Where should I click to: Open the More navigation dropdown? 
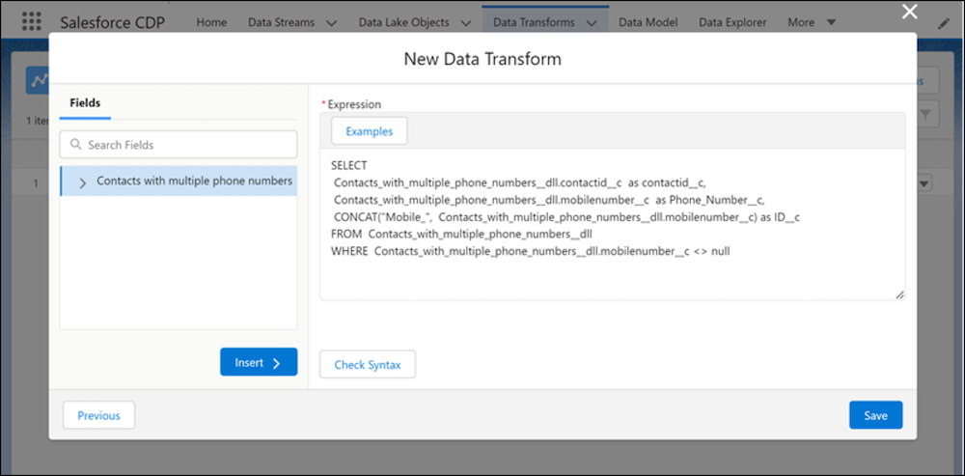812,22
